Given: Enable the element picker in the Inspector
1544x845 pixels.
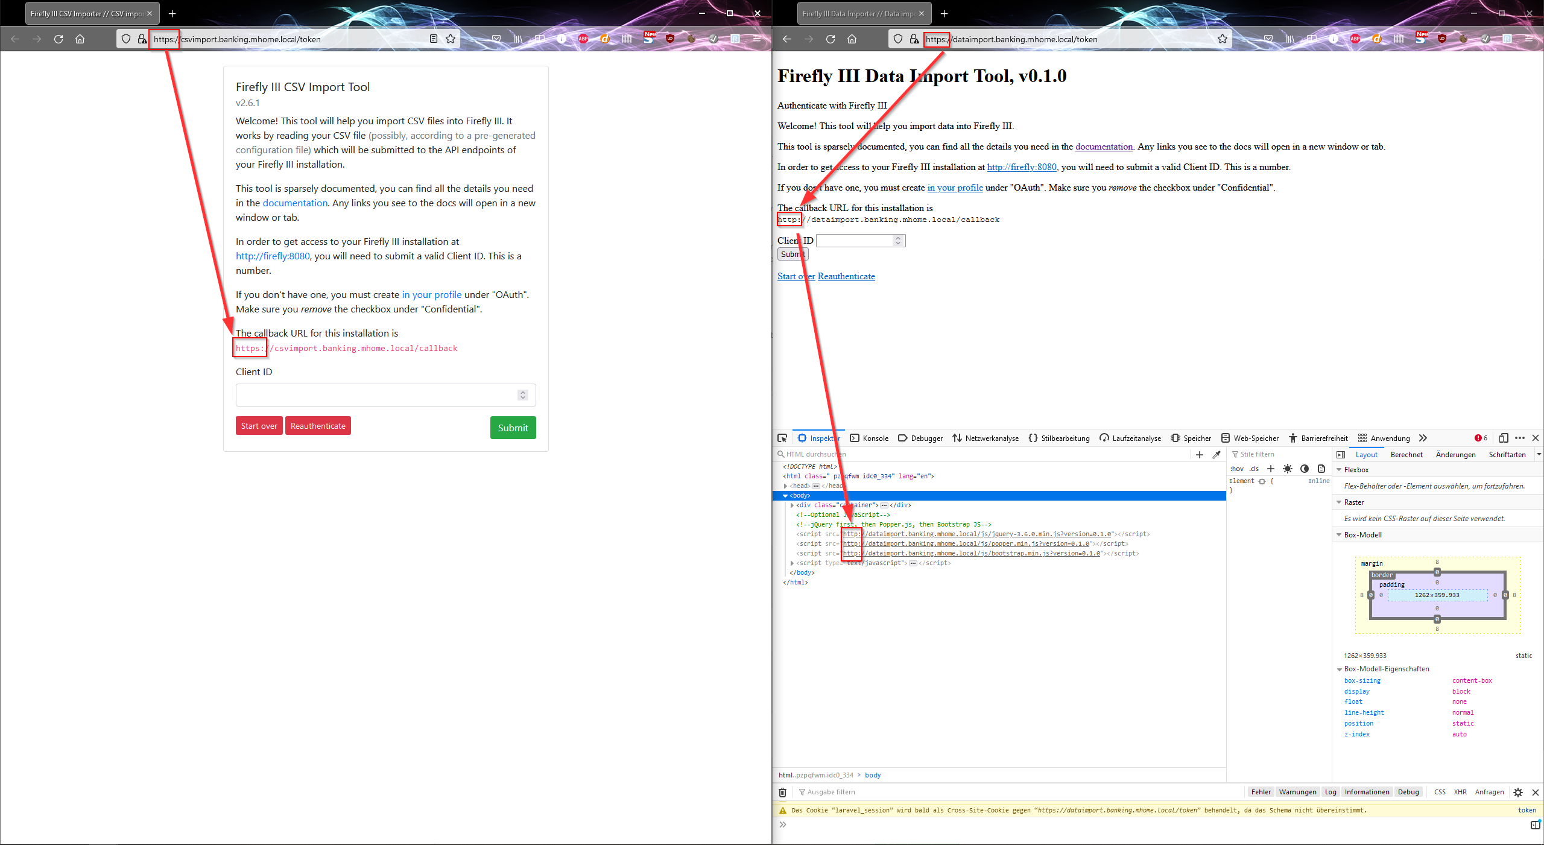Looking at the screenshot, I should 783,438.
